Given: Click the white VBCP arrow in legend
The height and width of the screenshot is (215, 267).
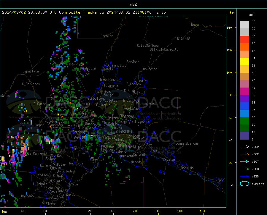Looking at the screenshot, I should [x=244, y=147].
